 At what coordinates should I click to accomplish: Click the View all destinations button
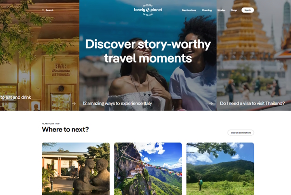click(x=240, y=132)
